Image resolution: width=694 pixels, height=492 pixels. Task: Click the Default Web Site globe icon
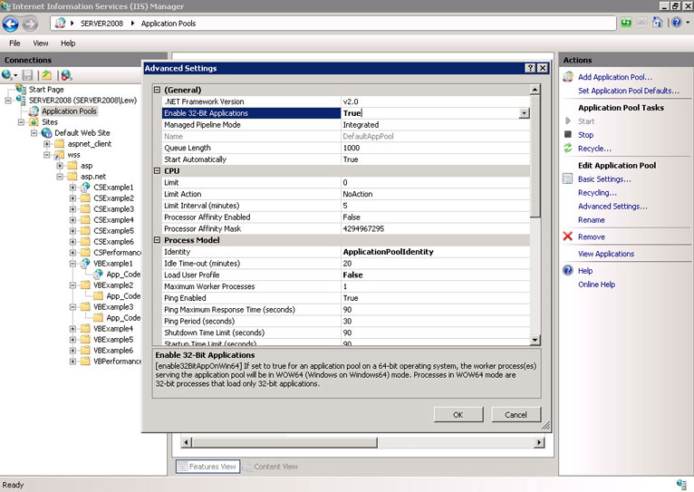point(46,132)
